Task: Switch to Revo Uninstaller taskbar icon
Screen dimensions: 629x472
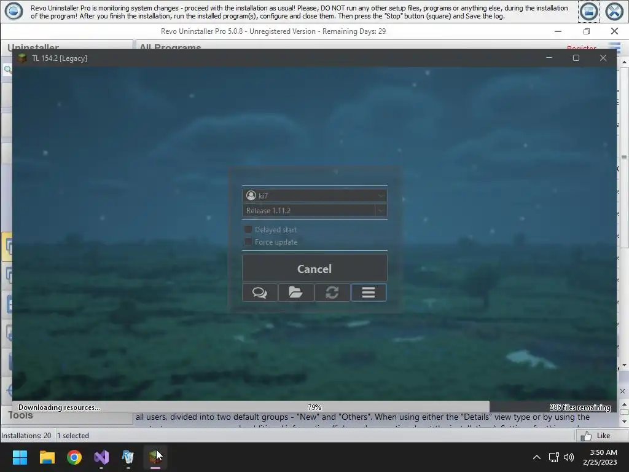Action: coord(128,457)
